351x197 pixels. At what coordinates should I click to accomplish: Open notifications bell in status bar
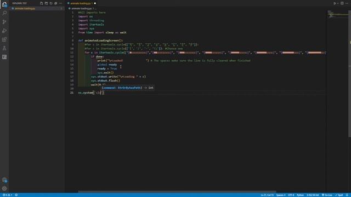click(x=347, y=195)
